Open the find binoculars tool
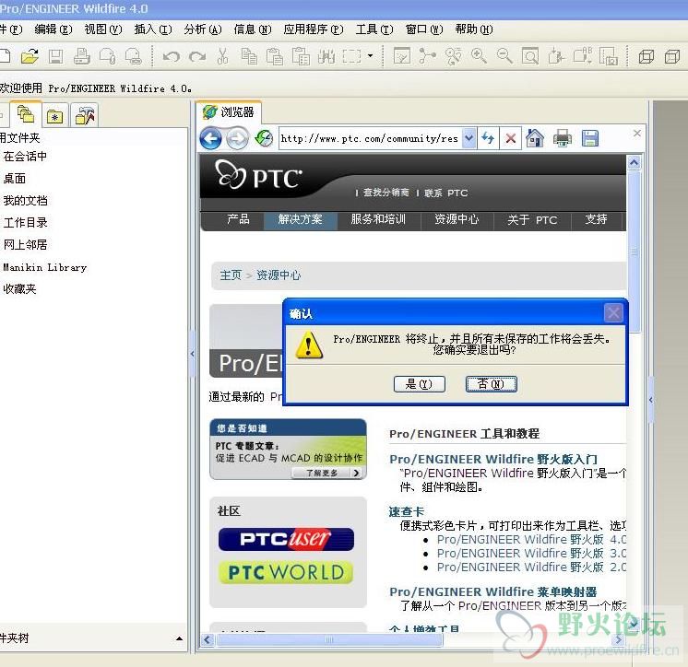Viewport: 688px width, 667px height. (x=326, y=56)
